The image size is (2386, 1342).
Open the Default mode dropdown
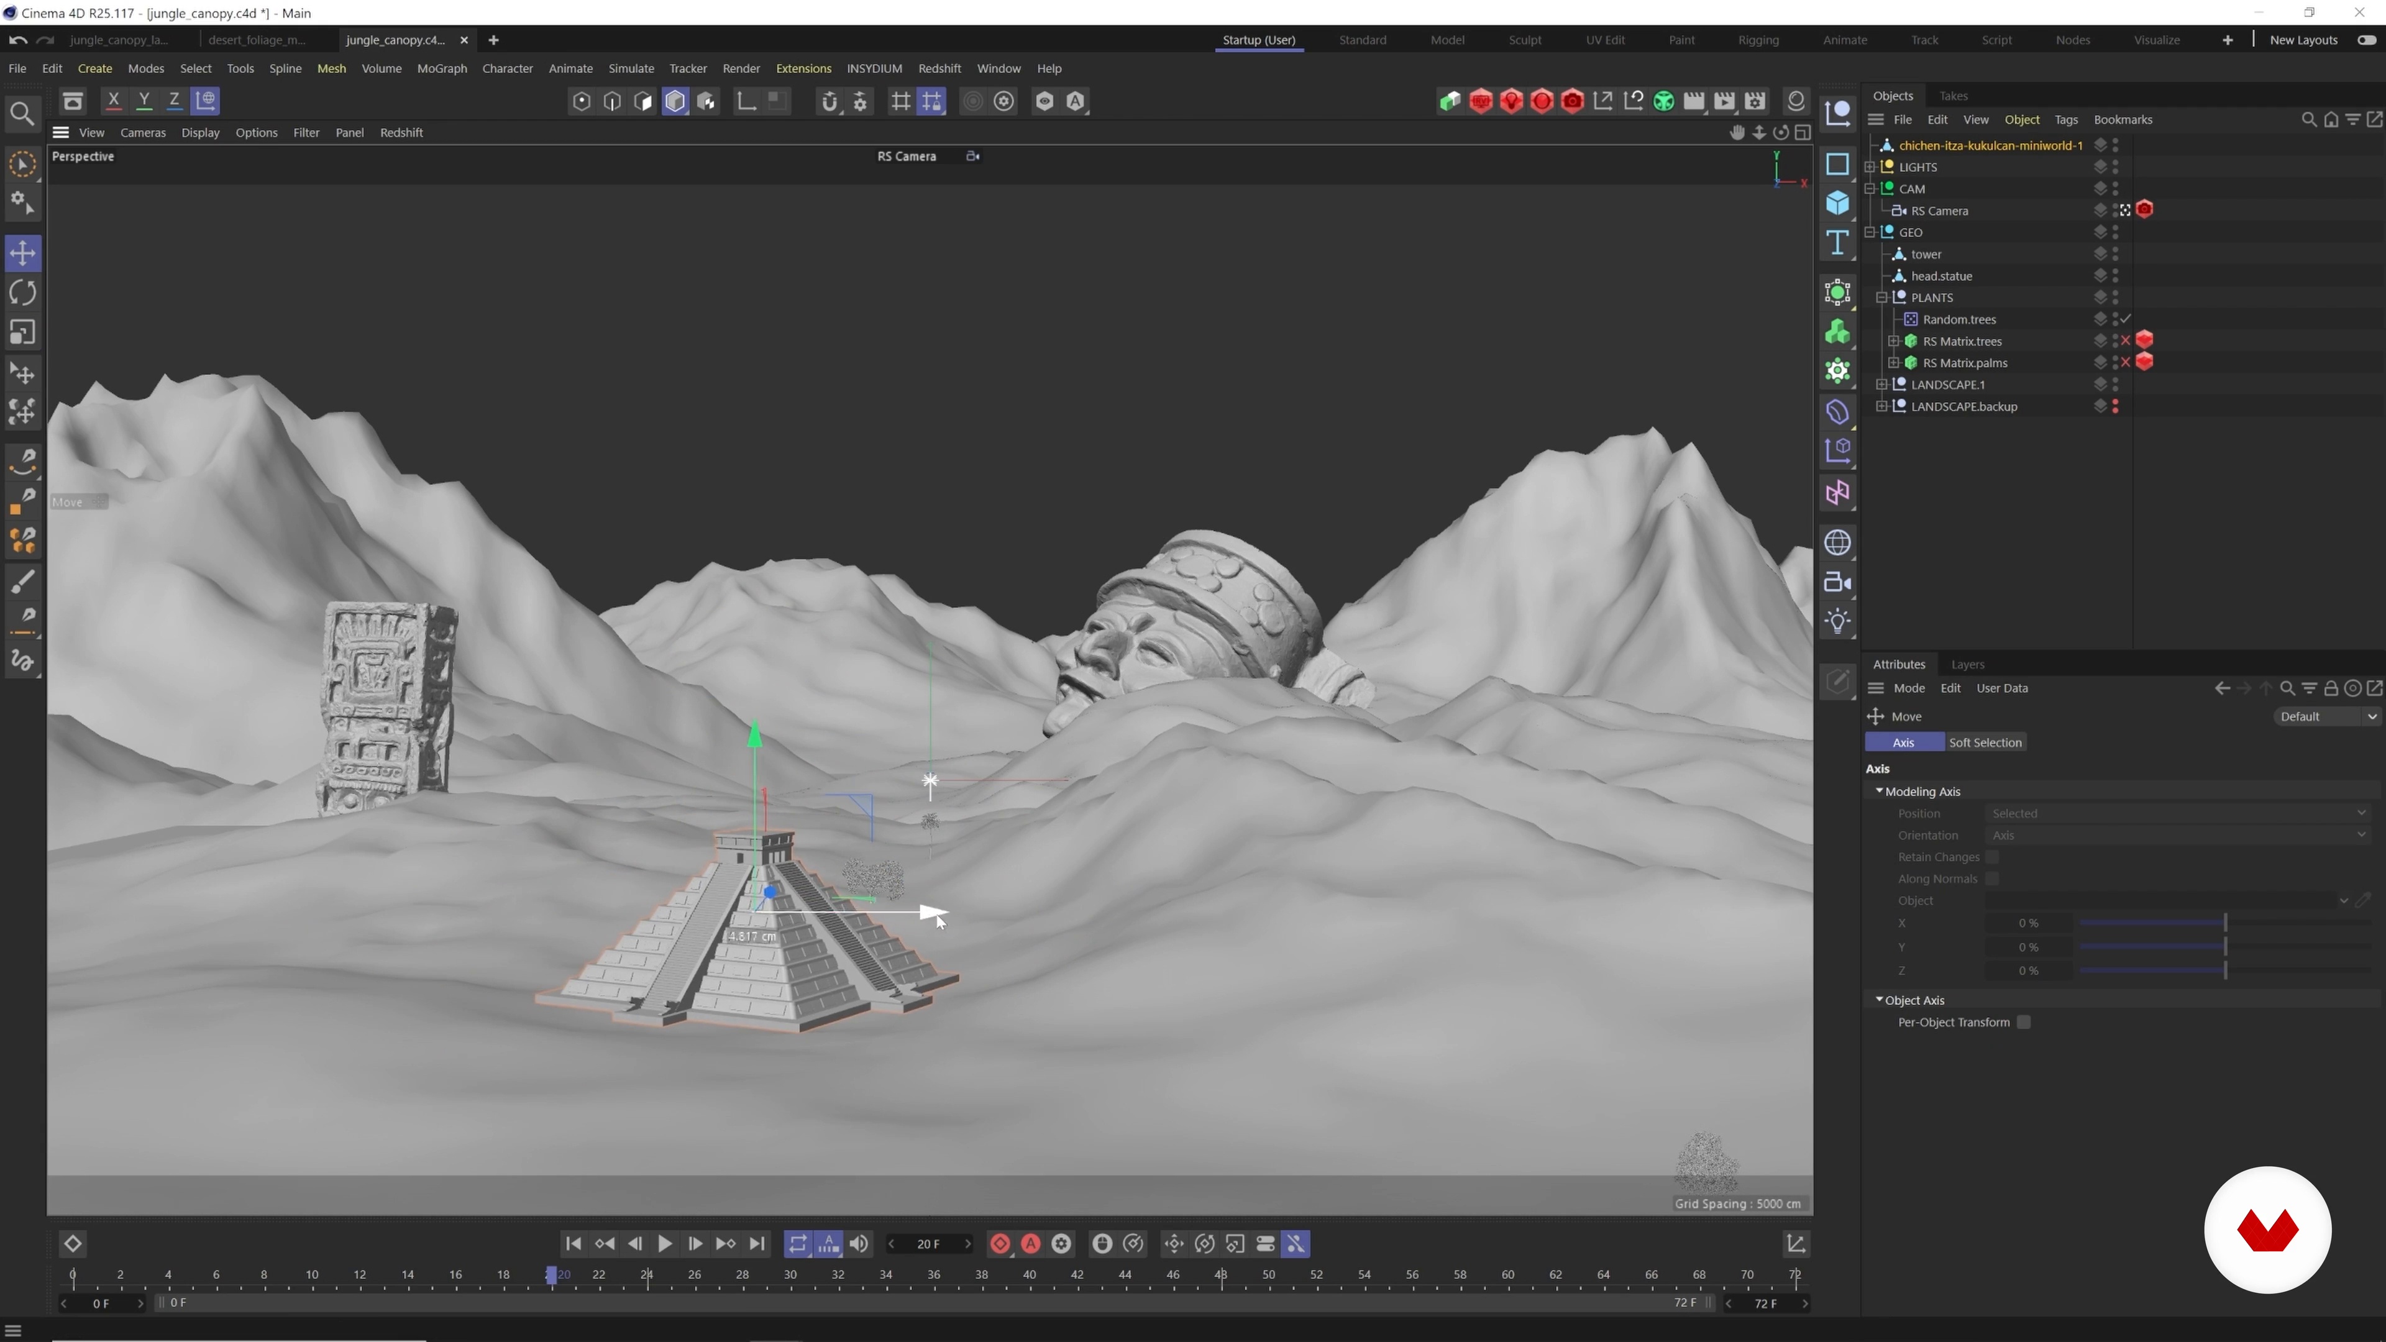pyautogui.click(x=2327, y=717)
